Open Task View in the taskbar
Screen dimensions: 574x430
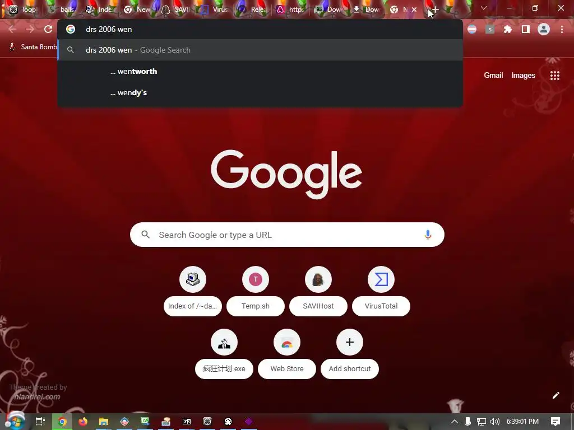point(40,422)
